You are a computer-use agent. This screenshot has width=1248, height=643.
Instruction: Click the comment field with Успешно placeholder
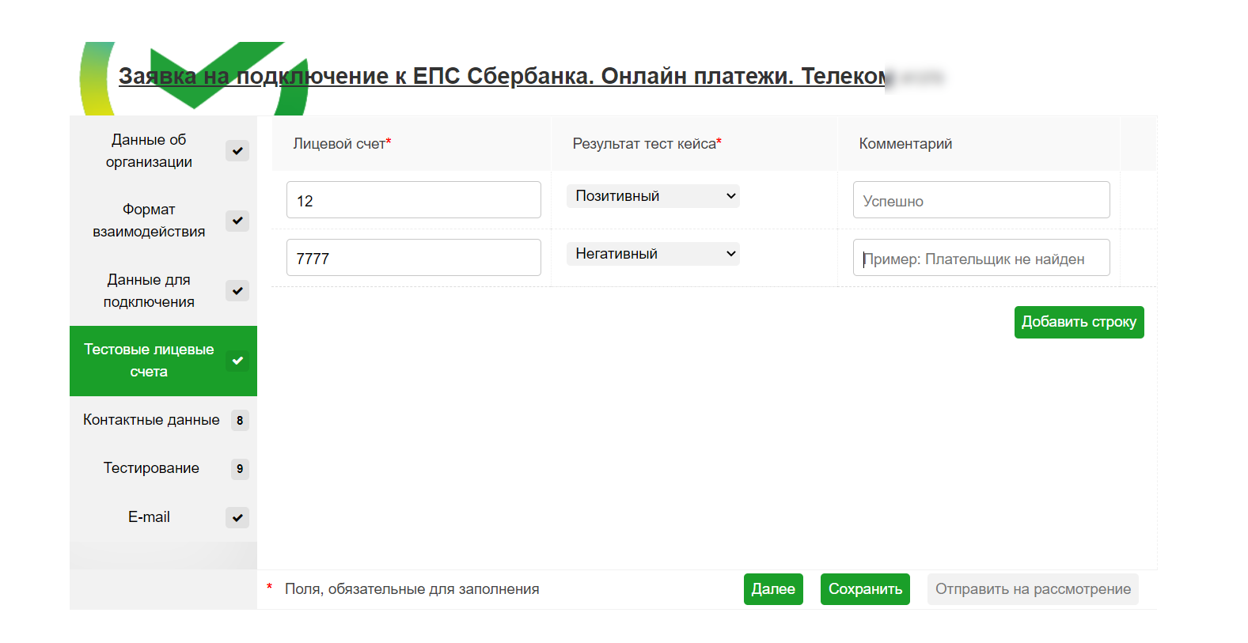(981, 200)
